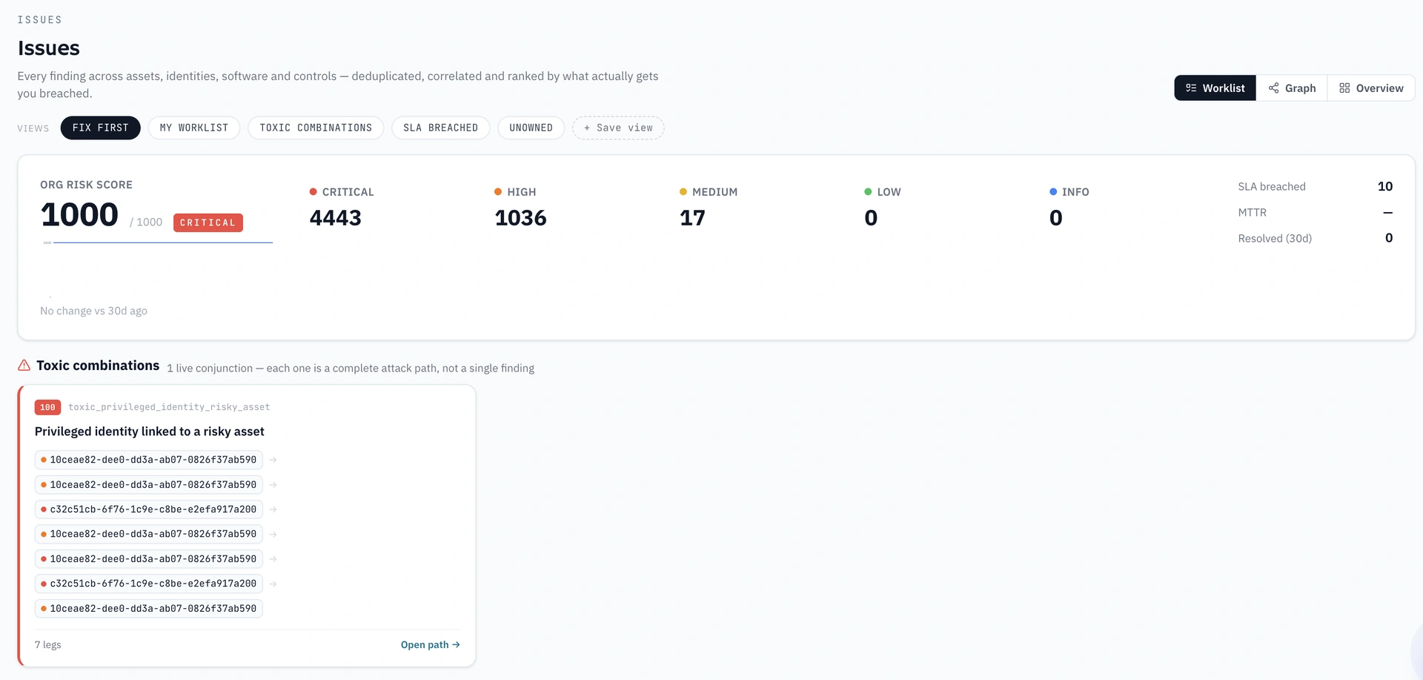The width and height of the screenshot is (1423, 680).
Task: Click the INFO severity count
Action: (x=1056, y=218)
